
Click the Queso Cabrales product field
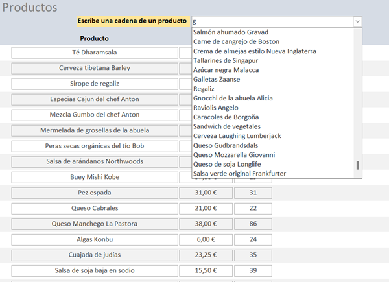tap(95, 209)
